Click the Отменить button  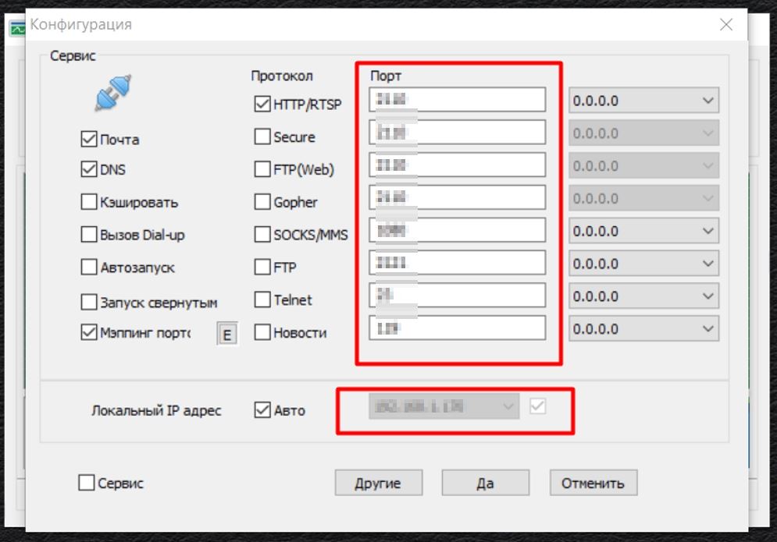(593, 483)
